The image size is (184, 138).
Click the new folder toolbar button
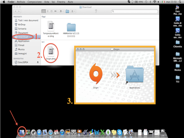click(x=67, y=11)
